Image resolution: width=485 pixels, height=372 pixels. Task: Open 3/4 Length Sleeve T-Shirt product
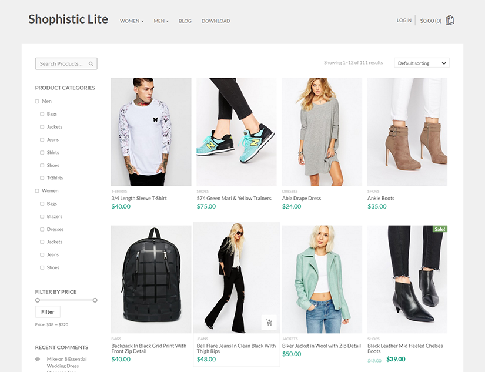(x=139, y=198)
